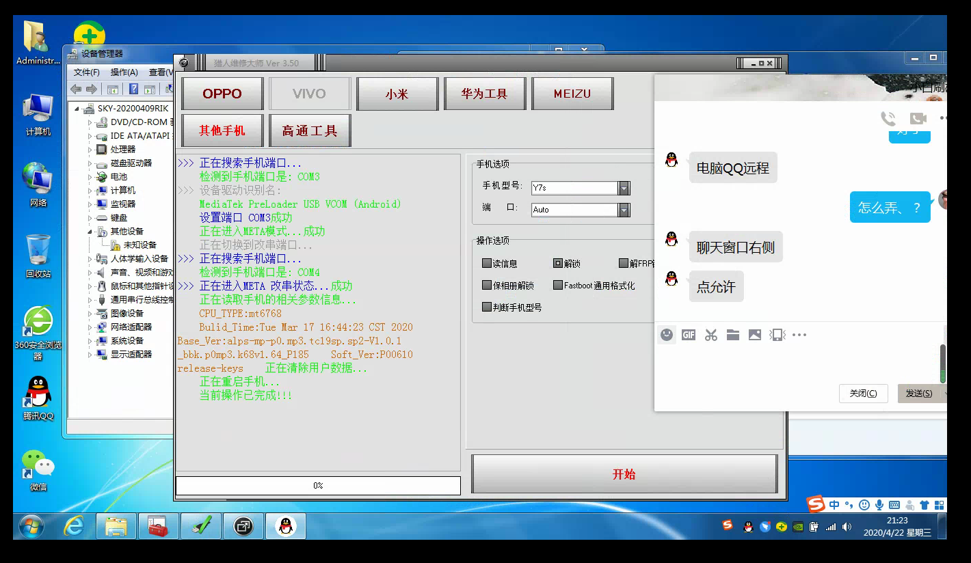The height and width of the screenshot is (563, 971).
Task: Expand the 网络适配器 node
Action: (90, 327)
